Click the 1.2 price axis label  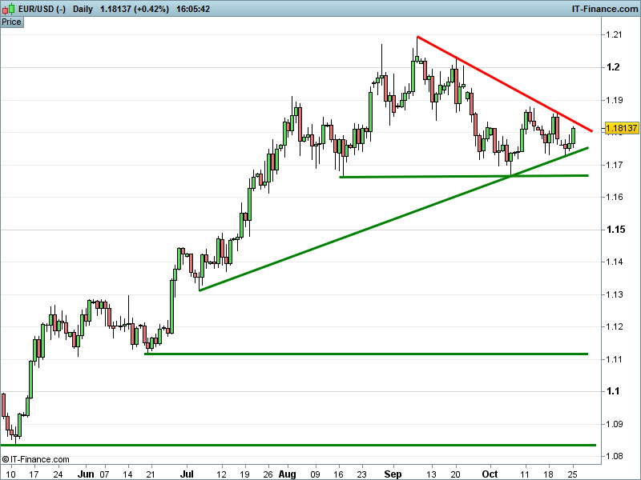click(x=613, y=67)
